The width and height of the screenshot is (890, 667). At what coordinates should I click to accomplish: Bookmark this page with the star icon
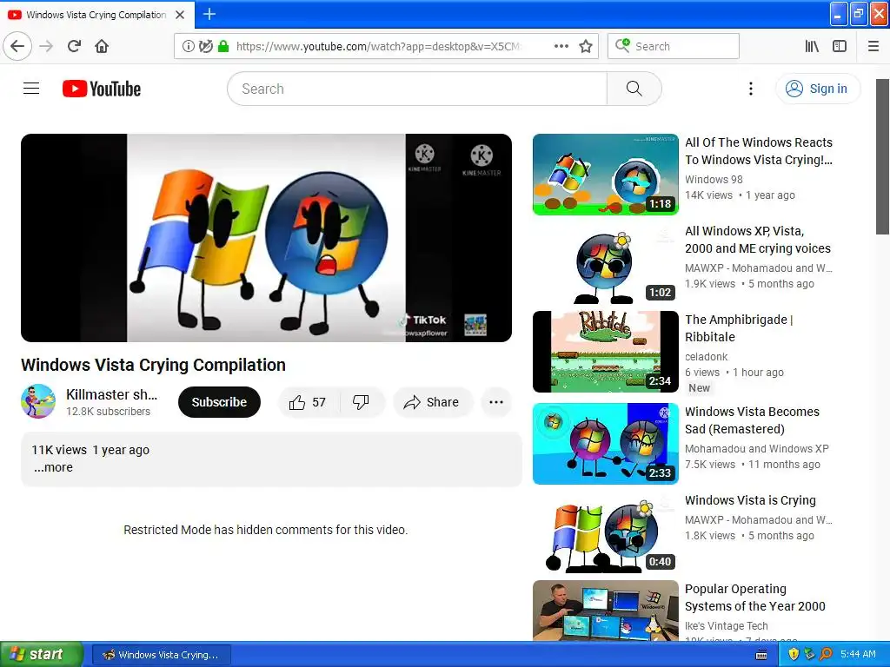[586, 46]
